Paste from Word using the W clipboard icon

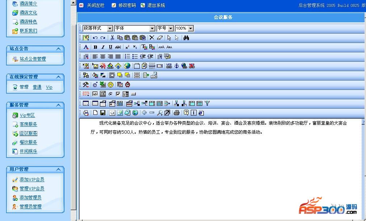[143, 38]
